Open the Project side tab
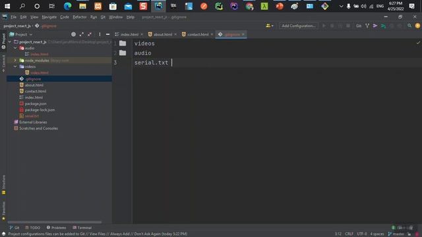The width and height of the screenshot is (422, 237). point(3,41)
